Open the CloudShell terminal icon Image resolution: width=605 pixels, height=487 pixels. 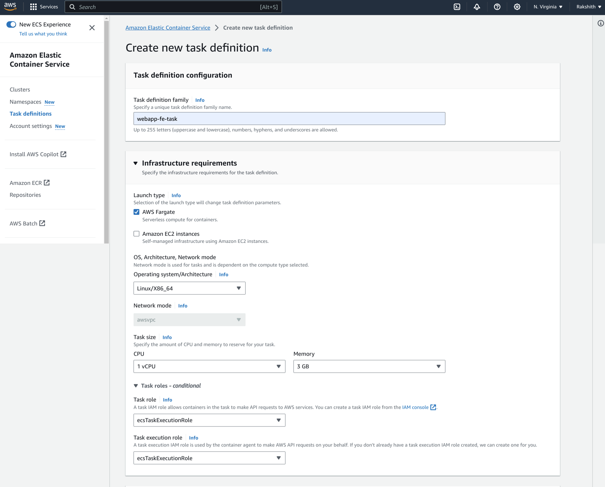[x=457, y=7]
